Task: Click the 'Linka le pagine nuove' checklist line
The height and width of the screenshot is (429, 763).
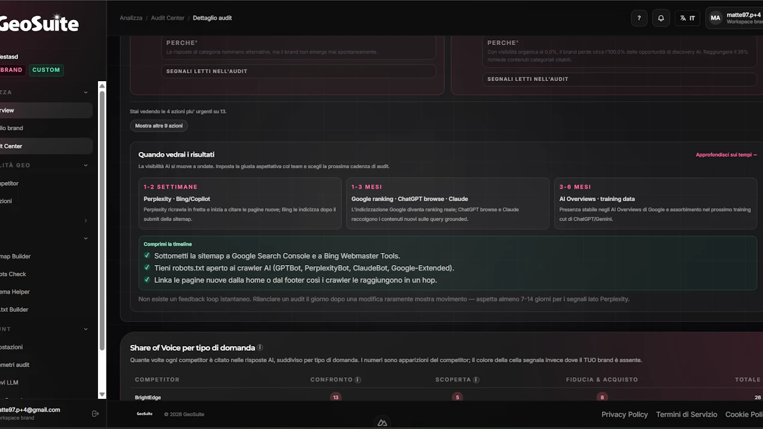Action: click(296, 280)
